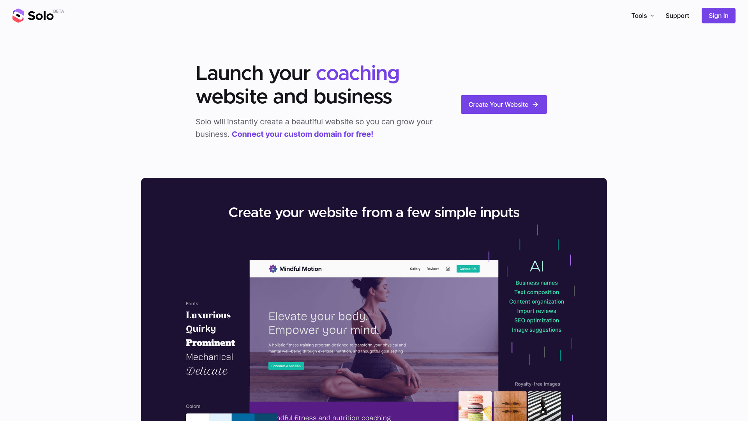Click the Support menu item in top nav
This screenshot has height=421, width=748.
(x=677, y=16)
